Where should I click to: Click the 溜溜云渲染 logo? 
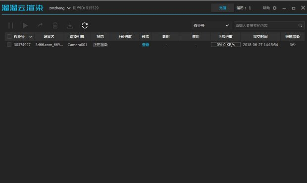22,8
